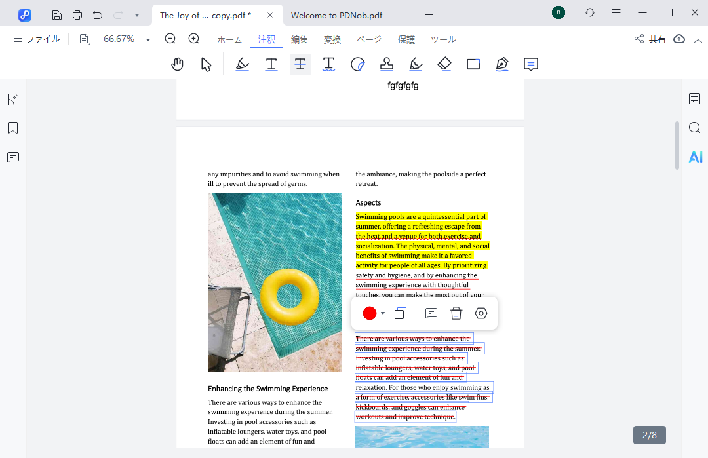This screenshot has width=708, height=458.
Task: Click the 2/8 page indicator
Action: pyautogui.click(x=649, y=435)
